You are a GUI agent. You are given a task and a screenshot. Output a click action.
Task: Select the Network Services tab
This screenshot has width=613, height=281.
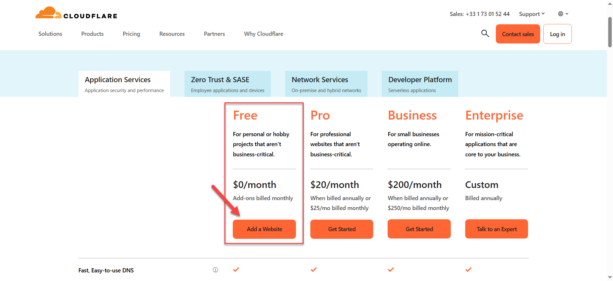point(326,84)
